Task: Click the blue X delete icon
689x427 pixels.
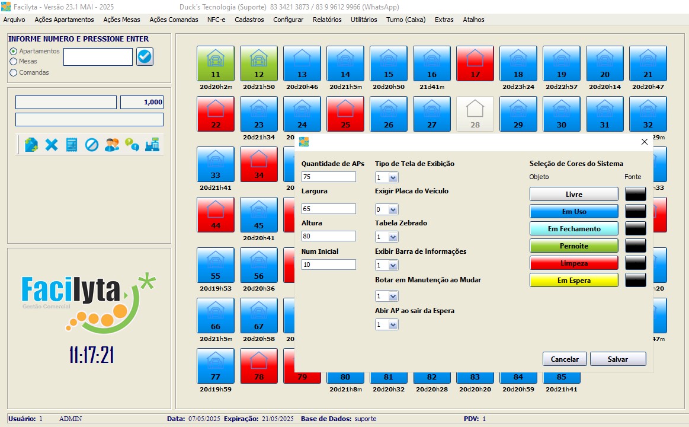Action: (52, 145)
